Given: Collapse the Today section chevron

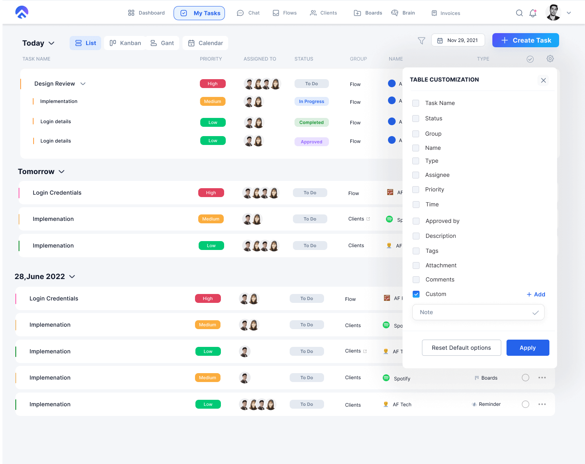Looking at the screenshot, I should click(51, 43).
